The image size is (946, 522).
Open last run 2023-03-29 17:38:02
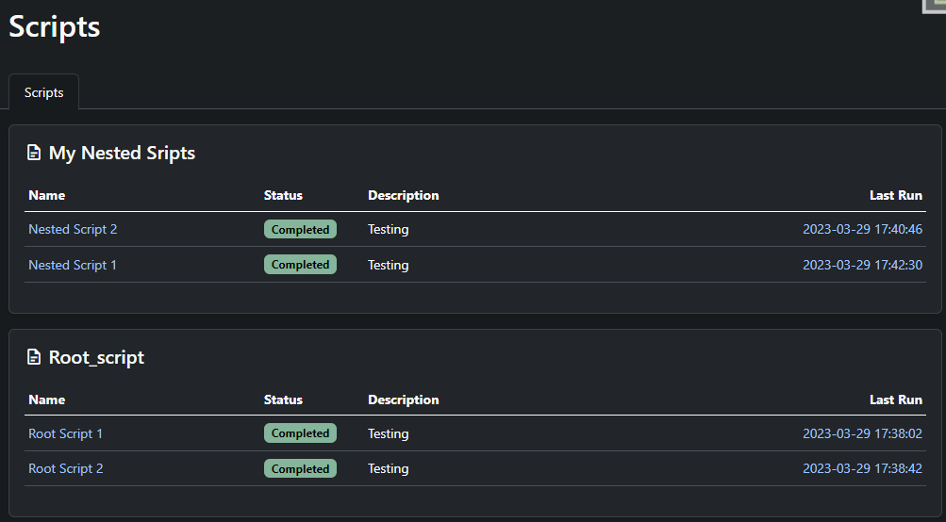(x=862, y=433)
